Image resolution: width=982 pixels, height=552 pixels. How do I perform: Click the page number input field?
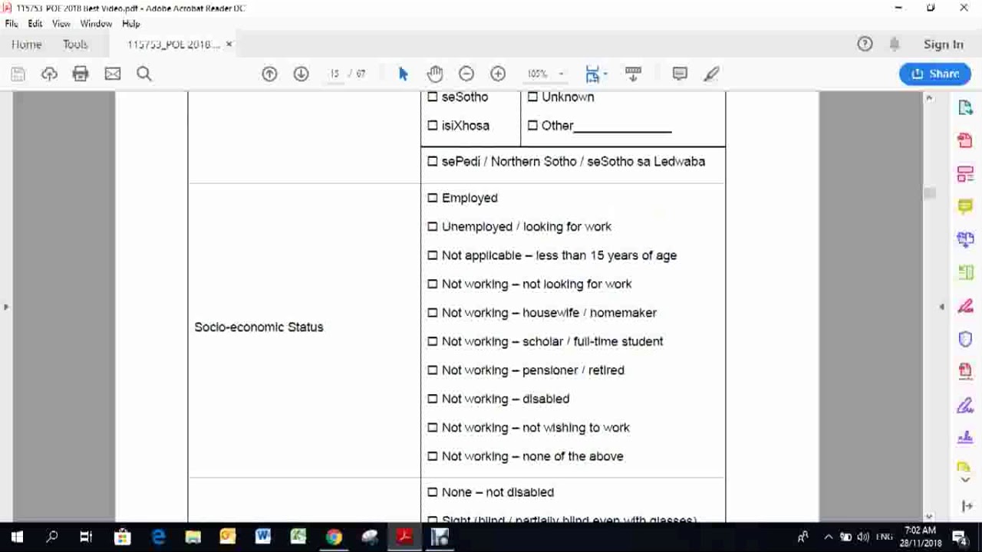tap(334, 74)
